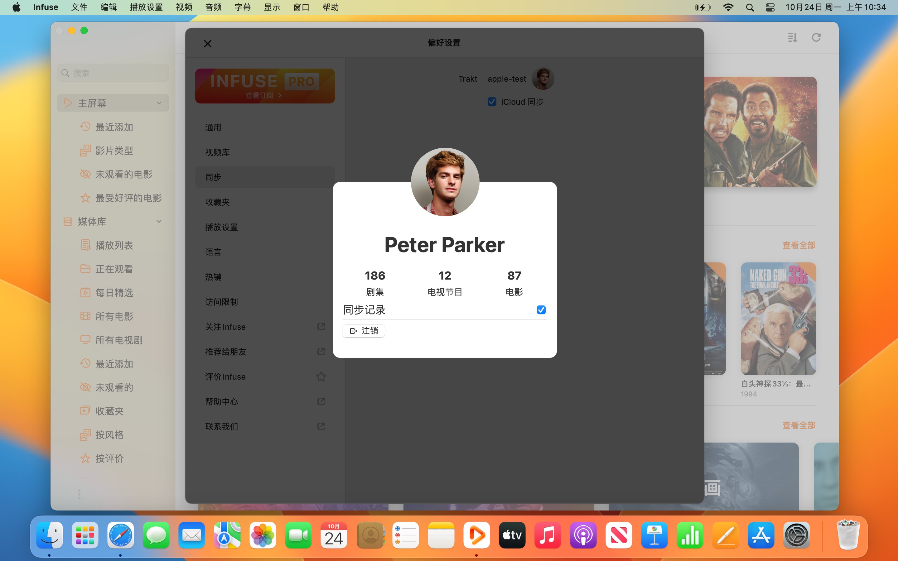Click the sort icon in the main window toolbar
898x561 pixels.
[792, 37]
